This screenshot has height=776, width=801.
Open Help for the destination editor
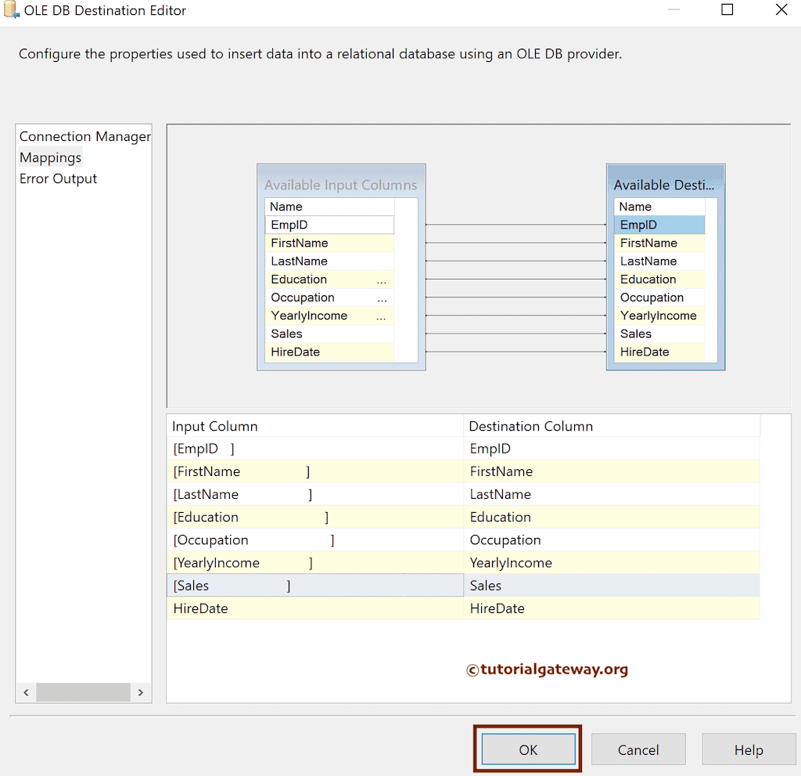(x=749, y=749)
